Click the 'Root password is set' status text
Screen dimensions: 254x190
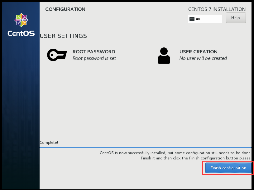click(x=94, y=58)
